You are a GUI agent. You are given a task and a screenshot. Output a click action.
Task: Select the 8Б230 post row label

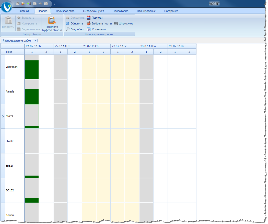point(9,141)
